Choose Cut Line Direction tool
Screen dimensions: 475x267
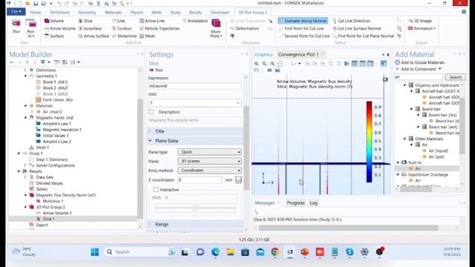tap(351, 21)
